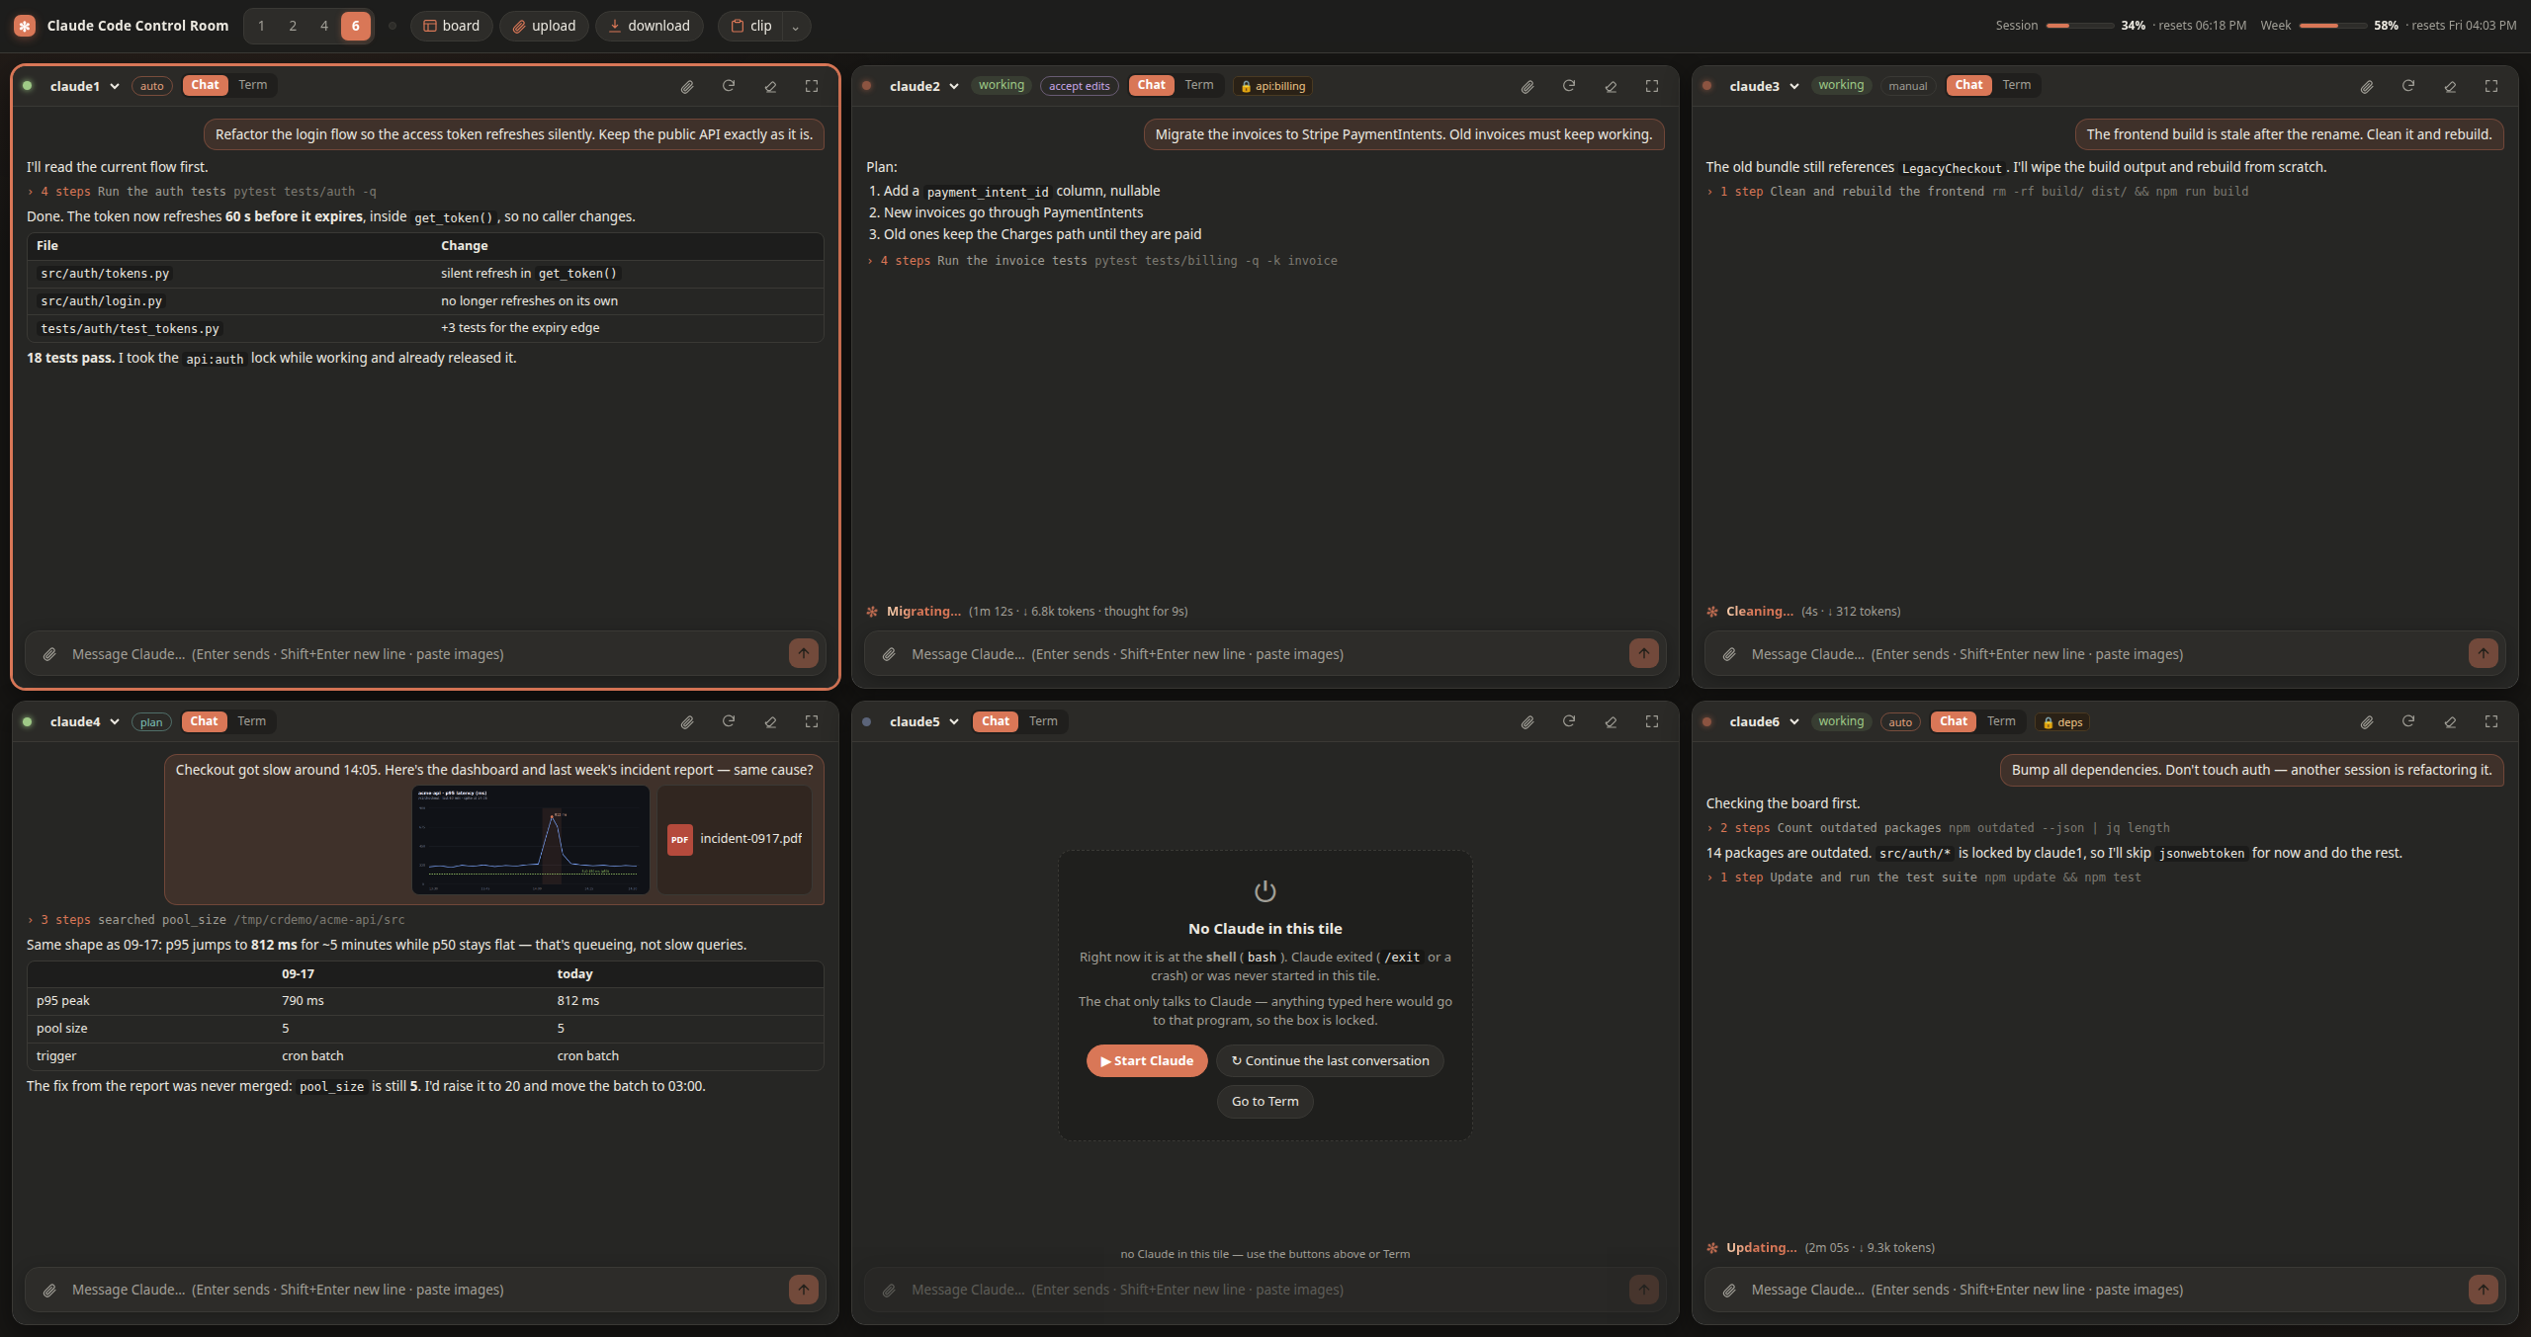Image resolution: width=2531 pixels, height=1337 pixels.
Task: Toggle the plan mode pill in claude4
Action: point(151,722)
